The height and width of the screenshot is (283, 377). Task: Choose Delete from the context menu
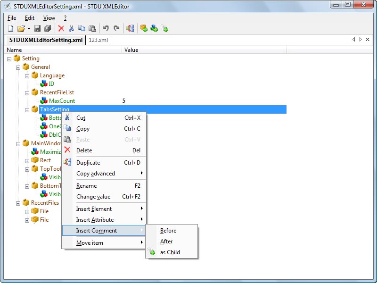(x=104, y=150)
